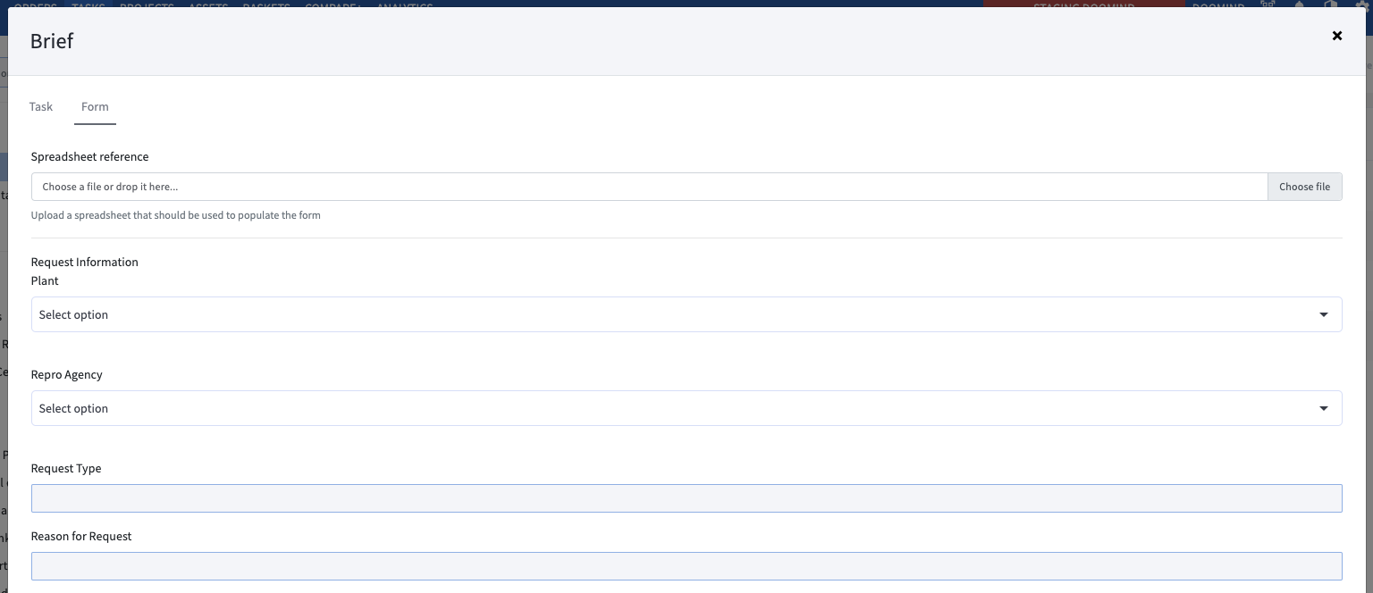The height and width of the screenshot is (593, 1373).
Task: Click the QR scan icon in the header
Action: click(x=1268, y=4)
